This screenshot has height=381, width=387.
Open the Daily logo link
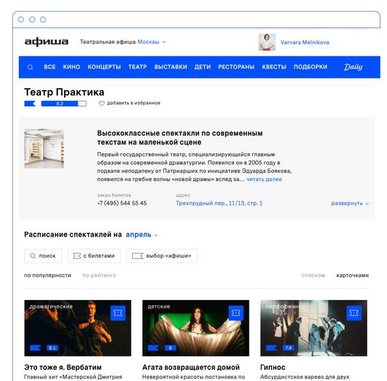pyautogui.click(x=353, y=67)
